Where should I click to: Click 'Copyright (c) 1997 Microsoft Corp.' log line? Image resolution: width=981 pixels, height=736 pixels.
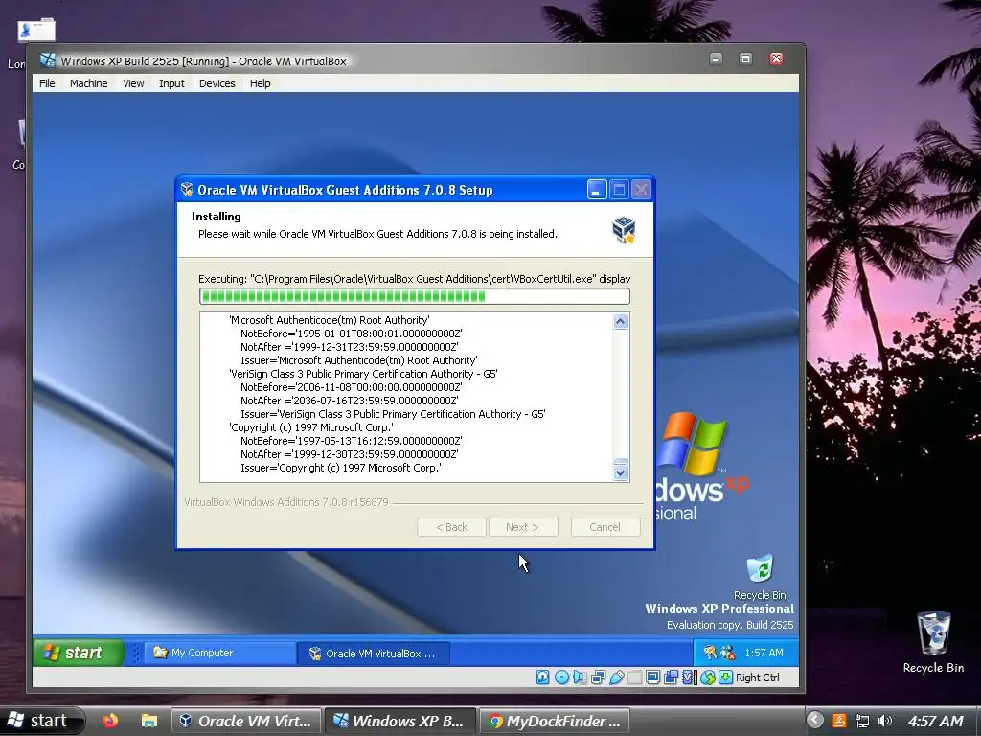point(311,427)
